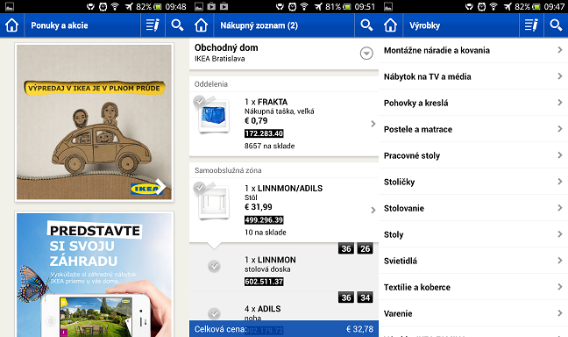Tap airplane mode icon in first status bar

[x=129, y=6]
